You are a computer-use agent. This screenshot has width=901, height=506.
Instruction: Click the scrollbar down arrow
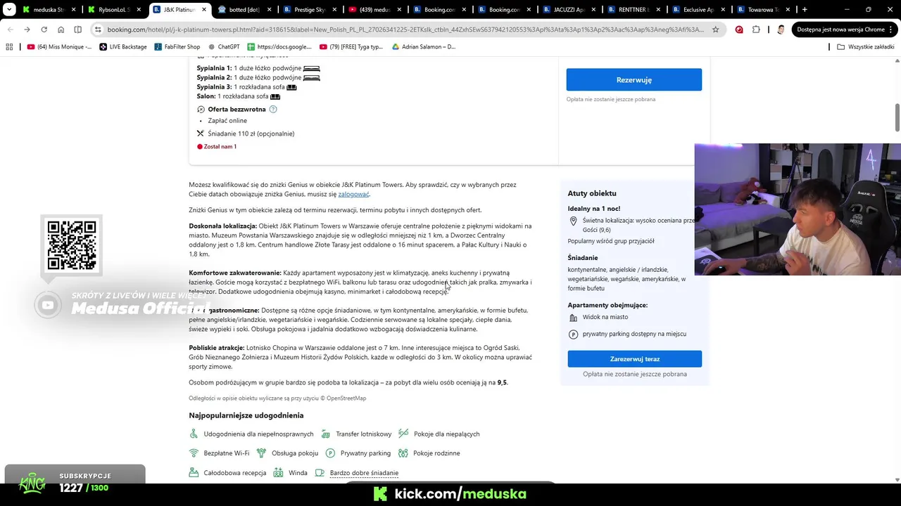[897, 480]
